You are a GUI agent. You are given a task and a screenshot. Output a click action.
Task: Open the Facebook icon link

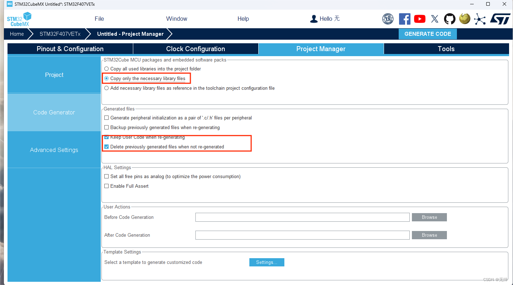404,19
